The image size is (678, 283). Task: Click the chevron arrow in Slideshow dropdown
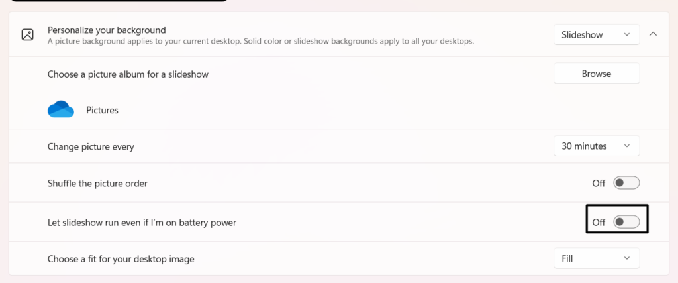point(627,34)
